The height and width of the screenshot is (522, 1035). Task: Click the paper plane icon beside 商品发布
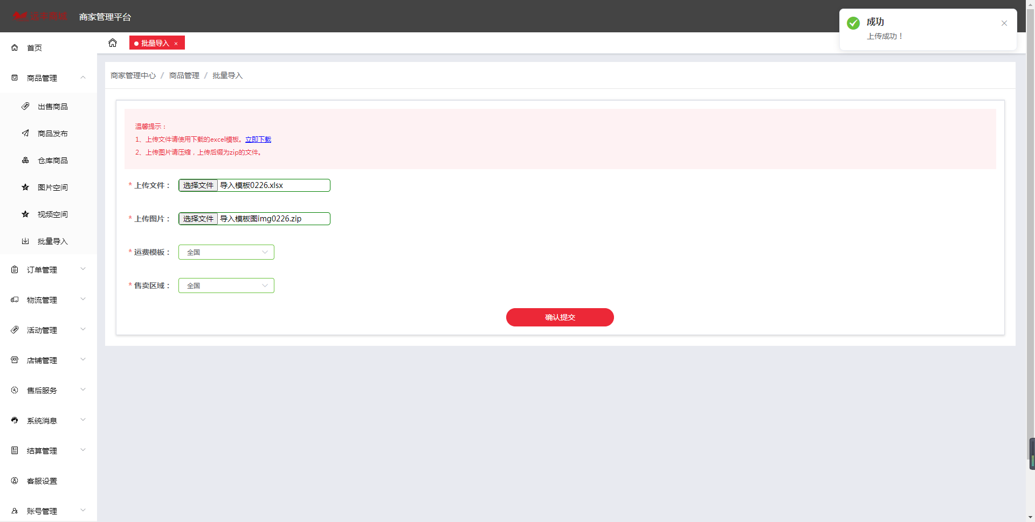point(25,133)
